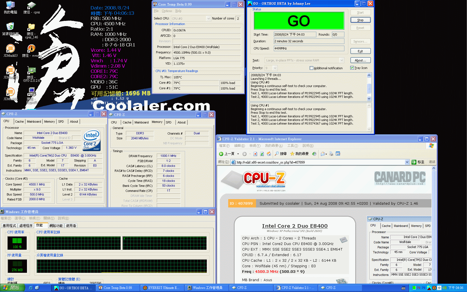Click Internet Explorer quick launch icon
Screen dimensions: 467x292
pyautogui.click(x=31, y=288)
